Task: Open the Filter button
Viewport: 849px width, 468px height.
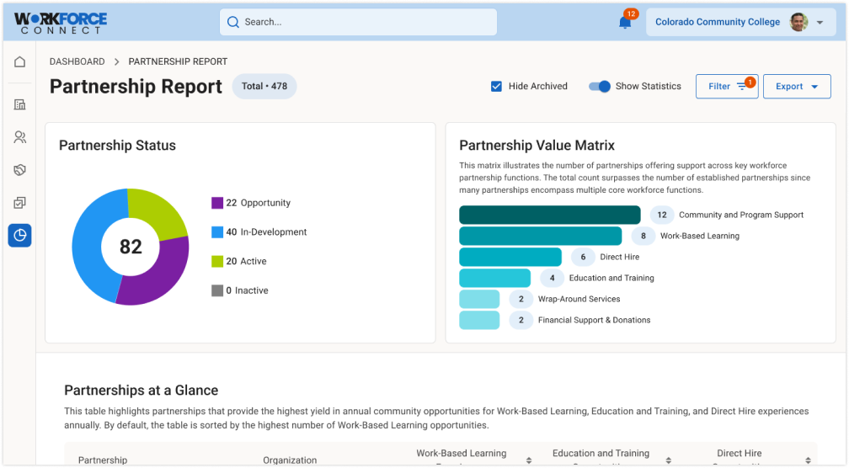Action: point(726,86)
